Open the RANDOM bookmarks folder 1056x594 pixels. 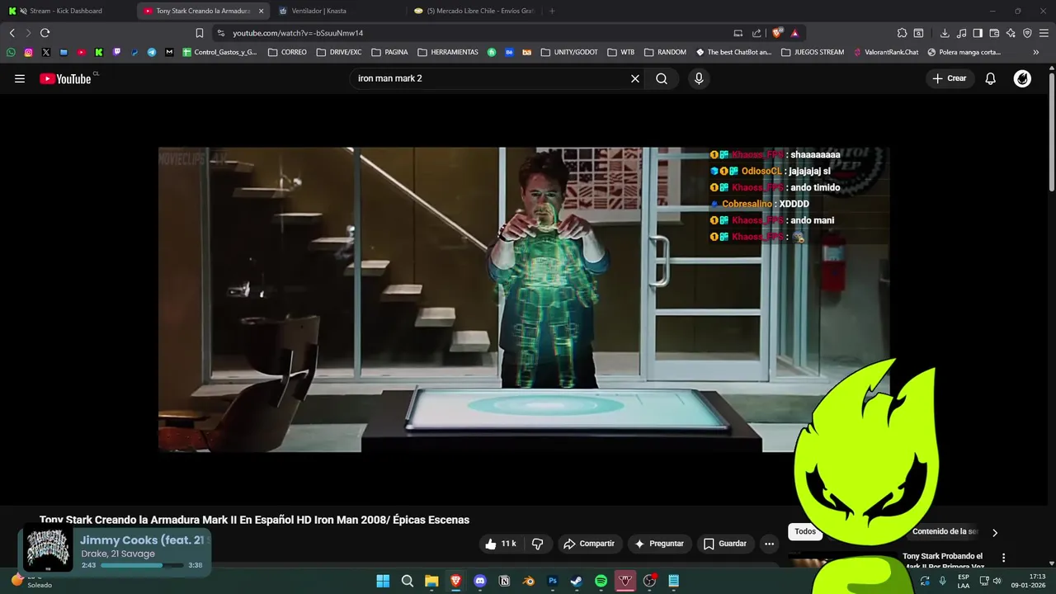tap(665, 52)
